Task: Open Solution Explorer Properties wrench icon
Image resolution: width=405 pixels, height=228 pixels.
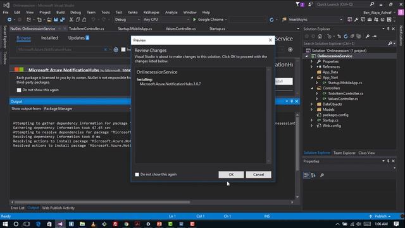Action: pyautogui.click(x=367, y=37)
